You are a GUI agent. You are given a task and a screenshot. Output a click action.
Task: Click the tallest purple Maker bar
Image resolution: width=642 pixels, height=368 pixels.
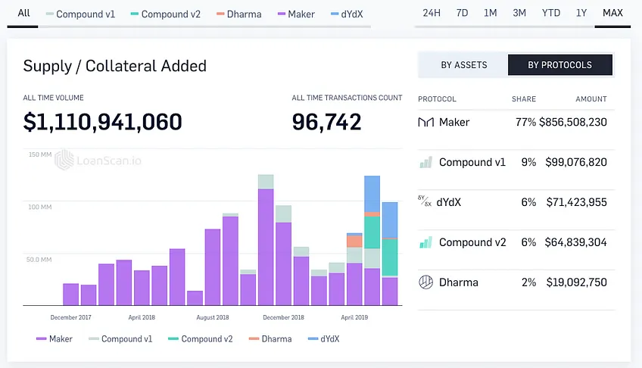(x=266, y=247)
